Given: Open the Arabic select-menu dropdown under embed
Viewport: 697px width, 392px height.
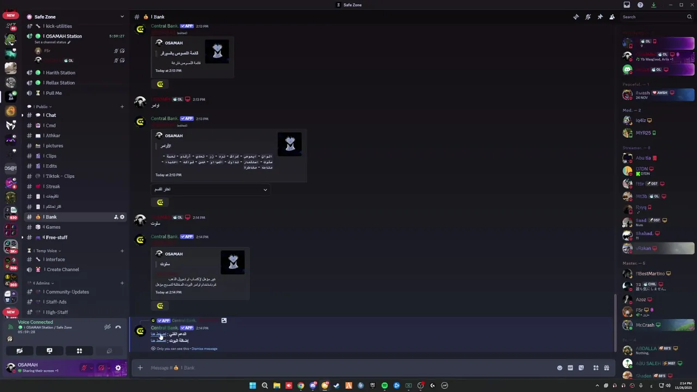Looking at the screenshot, I should point(211,189).
